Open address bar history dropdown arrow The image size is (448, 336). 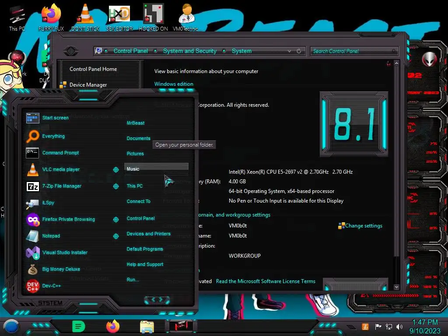(290, 51)
